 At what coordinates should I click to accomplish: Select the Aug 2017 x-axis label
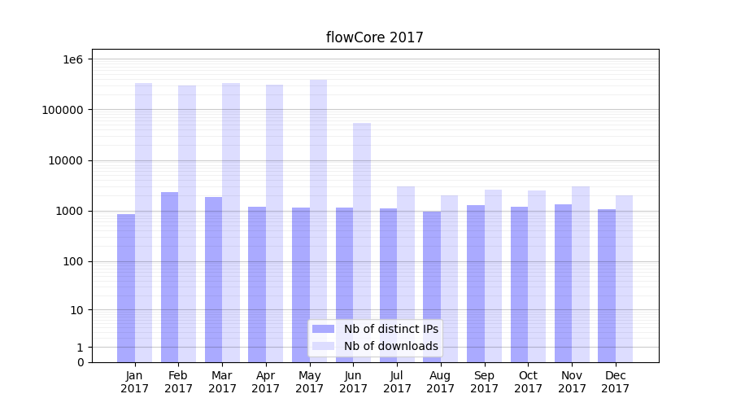(x=440, y=382)
